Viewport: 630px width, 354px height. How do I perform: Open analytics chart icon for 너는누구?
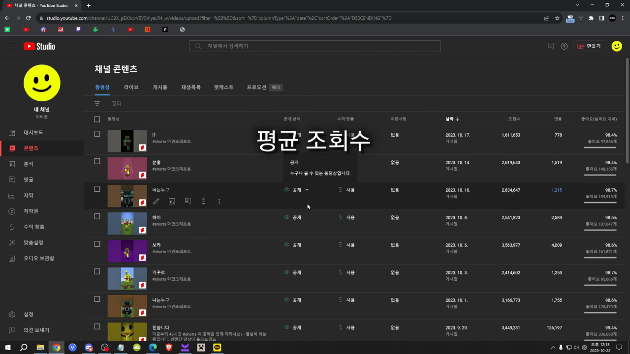tap(172, 201)
